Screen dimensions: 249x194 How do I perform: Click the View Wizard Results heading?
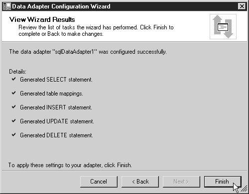42,19
